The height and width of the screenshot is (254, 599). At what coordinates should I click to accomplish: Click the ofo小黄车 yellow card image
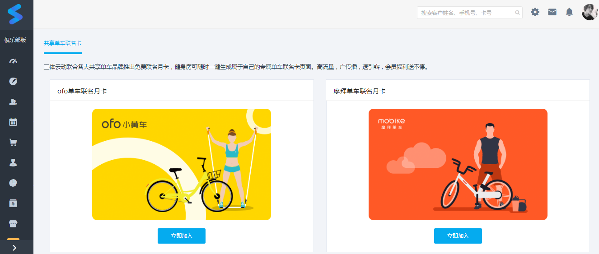click(182, 164)
